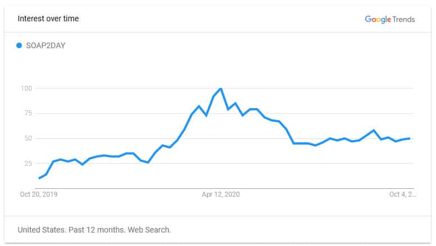Viewport: 436px width, 246px height.
Task: Click the word 'Trends' in the logo
Action: tap(404, 20)
